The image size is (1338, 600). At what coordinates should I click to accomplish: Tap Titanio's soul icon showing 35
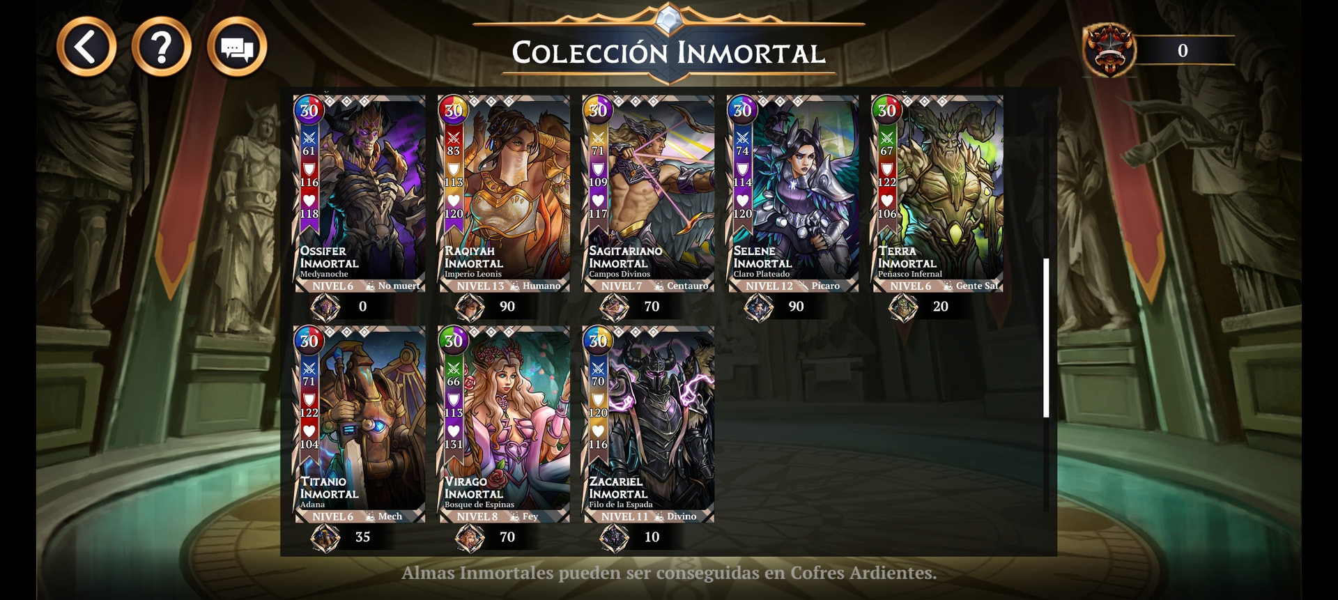[325, 537]
